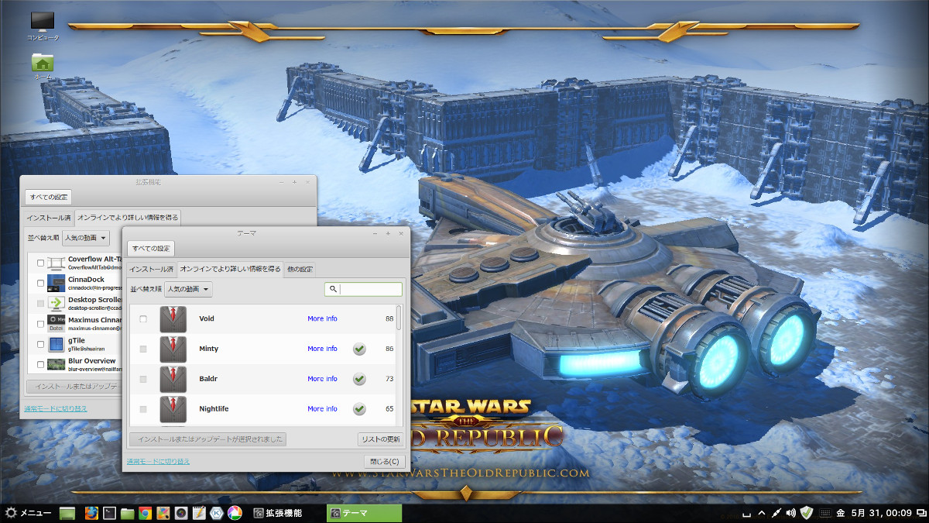Click the Nightlife installed green checkmark
This screenshot has height=523, width=929.
359,409
